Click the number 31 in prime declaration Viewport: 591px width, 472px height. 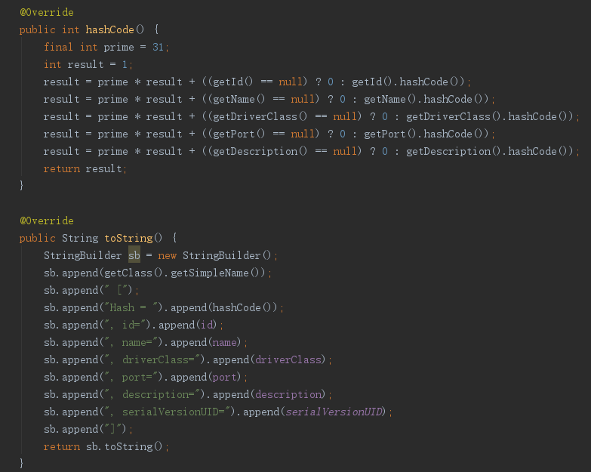coord(158,47)
